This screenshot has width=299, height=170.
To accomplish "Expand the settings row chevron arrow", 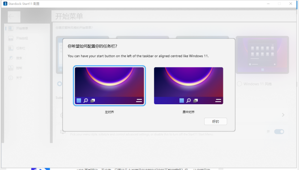I will [x=283, y=115].
